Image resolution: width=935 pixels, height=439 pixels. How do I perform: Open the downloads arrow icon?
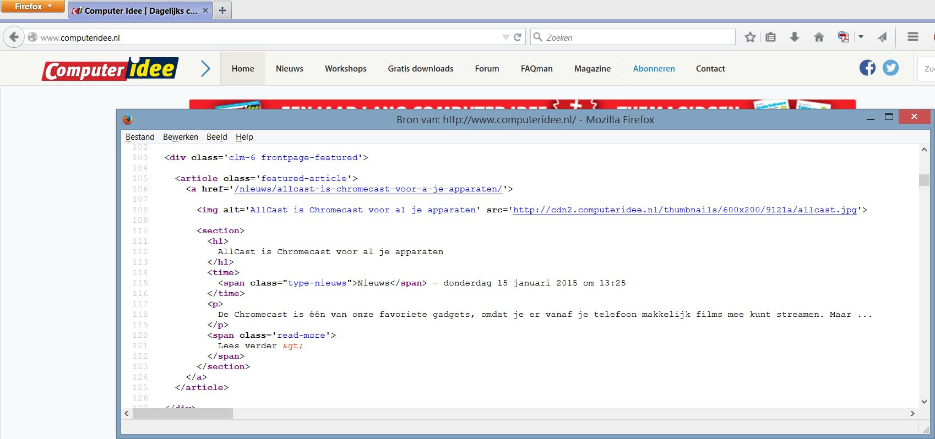click(x=795, y=37)
